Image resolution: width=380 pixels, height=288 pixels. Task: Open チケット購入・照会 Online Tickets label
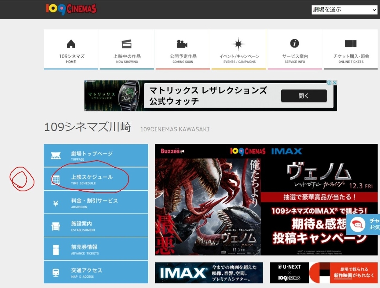pos(351,59)
